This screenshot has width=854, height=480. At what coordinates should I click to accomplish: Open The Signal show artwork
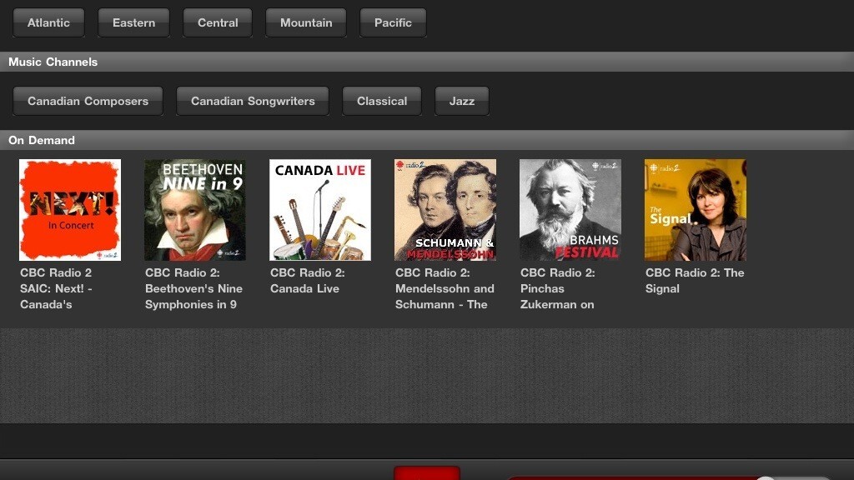(696, 210)
